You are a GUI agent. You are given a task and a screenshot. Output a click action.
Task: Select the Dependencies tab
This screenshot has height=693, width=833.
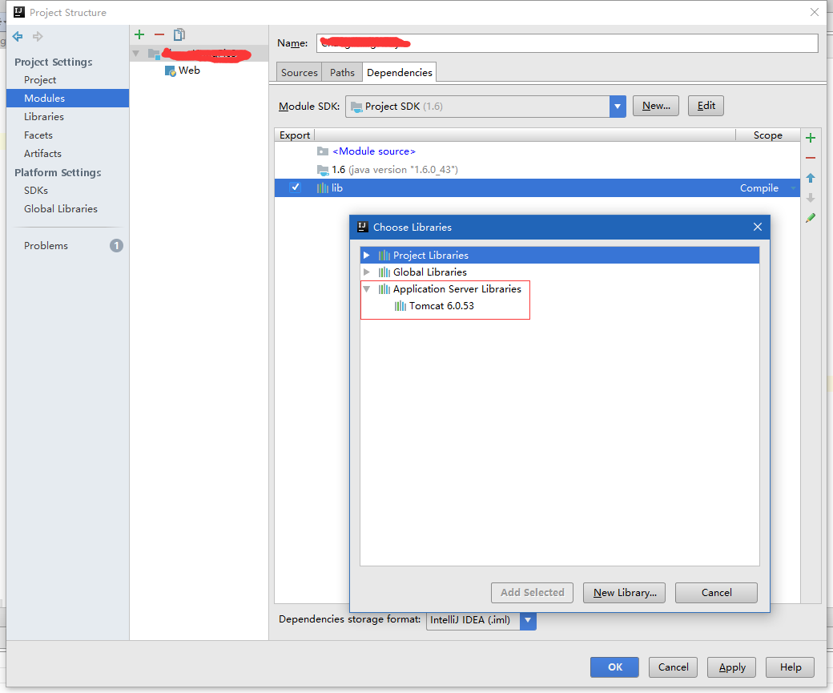point(400,72)
